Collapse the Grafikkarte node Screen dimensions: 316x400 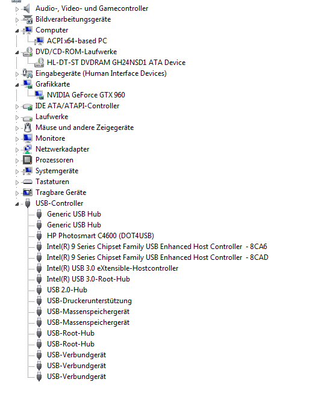(17, 85)
